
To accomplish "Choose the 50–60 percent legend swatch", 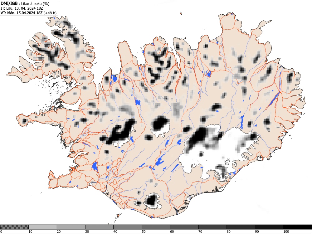I will click(x=156, y=227).
